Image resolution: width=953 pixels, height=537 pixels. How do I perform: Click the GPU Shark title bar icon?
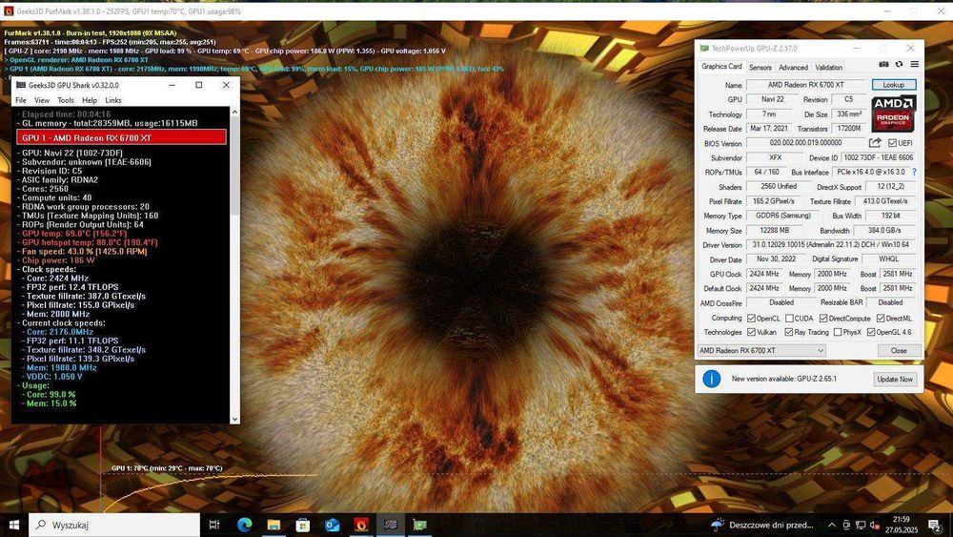pos(21,85)
